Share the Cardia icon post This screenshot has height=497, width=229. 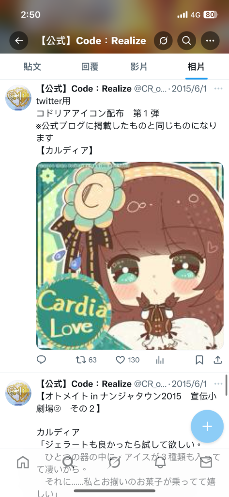(x=218, y=360)
